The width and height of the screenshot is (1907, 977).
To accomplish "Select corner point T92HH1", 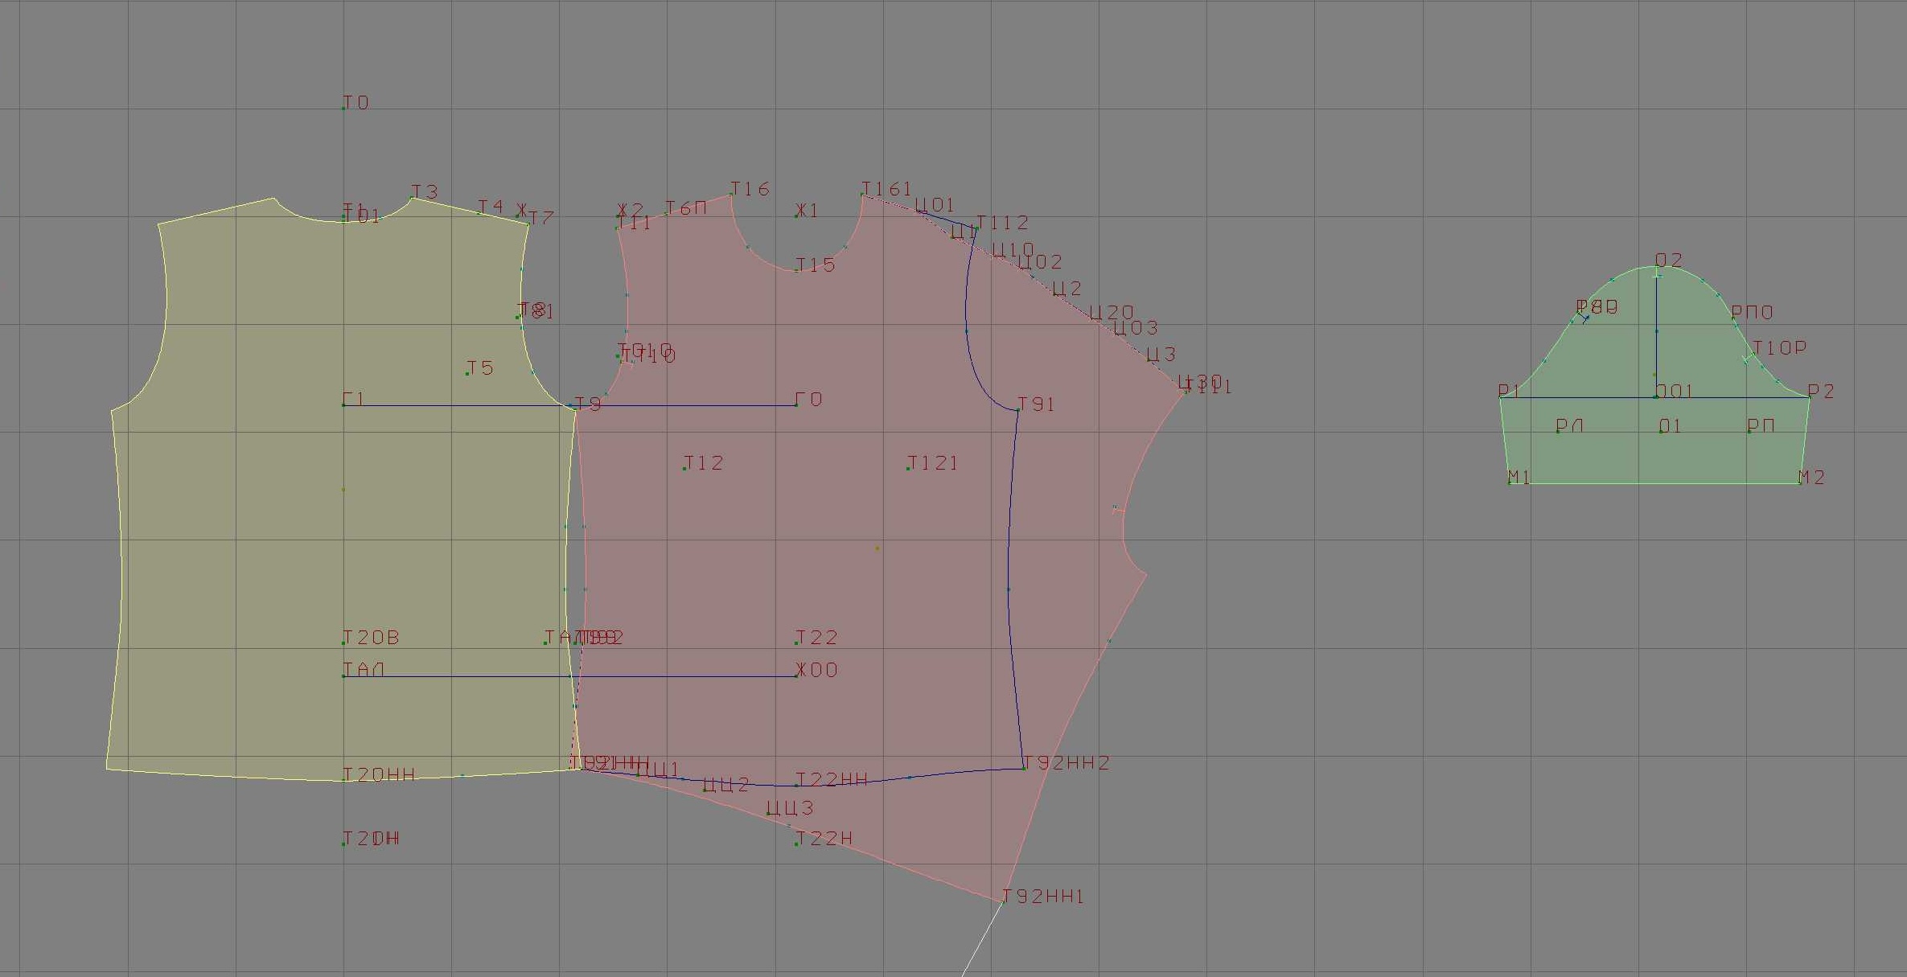I will [x=1003, y=901].
